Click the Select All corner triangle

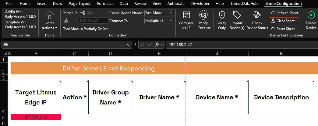pyautogui.click(x=5, y=54)
